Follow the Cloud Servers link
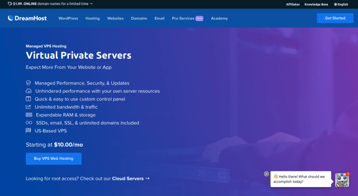This screenshot has height=196, width=358. 131,179
